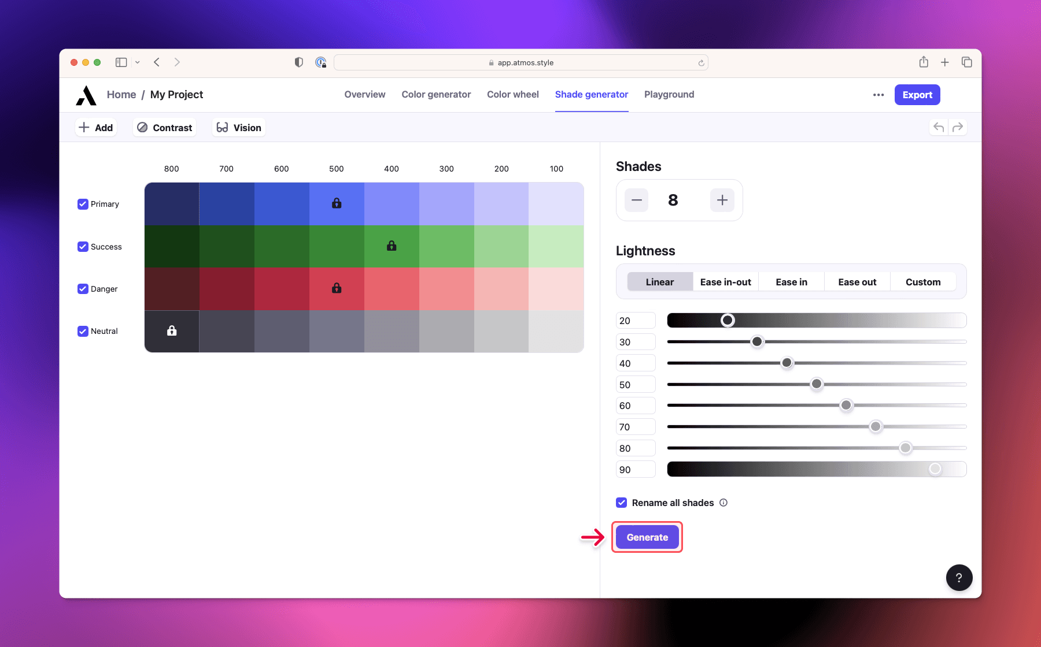Click the Export button

[917, 95]
